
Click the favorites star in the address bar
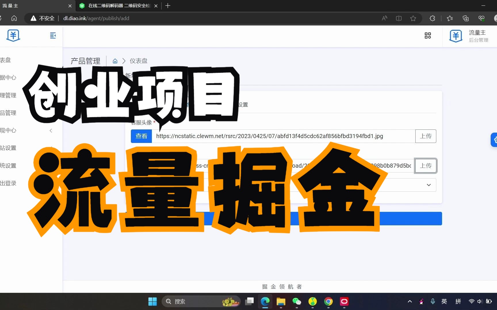413,18
